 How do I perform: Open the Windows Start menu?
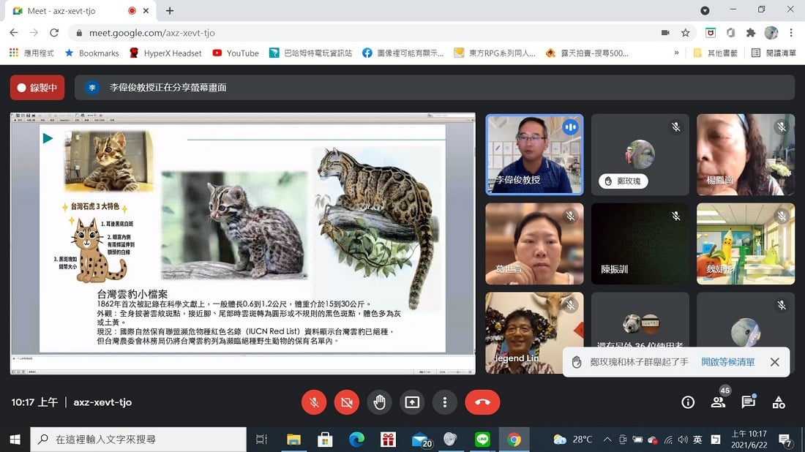tap(15, 440)
